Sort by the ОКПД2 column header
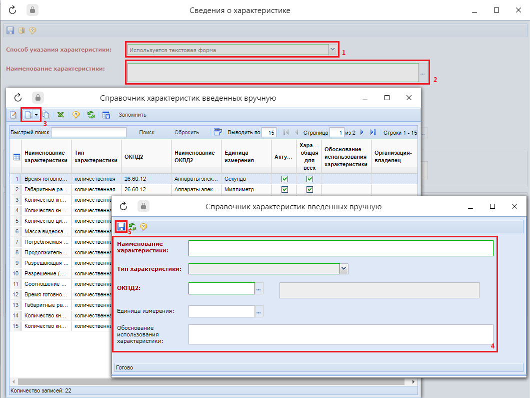 134,157
